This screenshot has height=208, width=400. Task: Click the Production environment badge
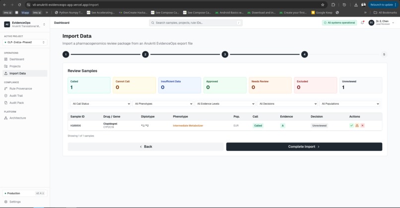coord(25,193)
